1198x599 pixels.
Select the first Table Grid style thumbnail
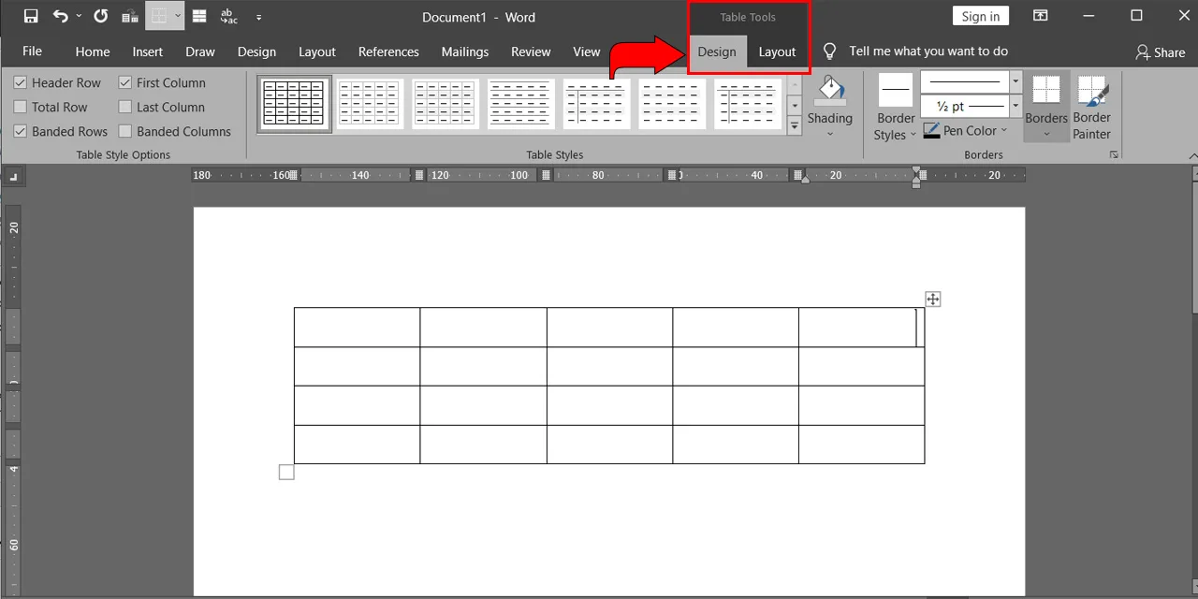(x=294, y=104)
